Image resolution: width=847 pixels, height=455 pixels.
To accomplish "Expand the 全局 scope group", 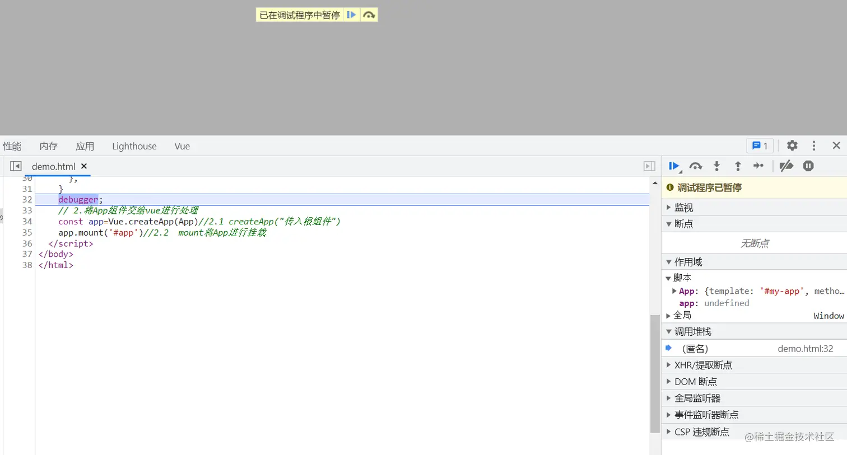I will pyautogui.click(x=668, y=316).
